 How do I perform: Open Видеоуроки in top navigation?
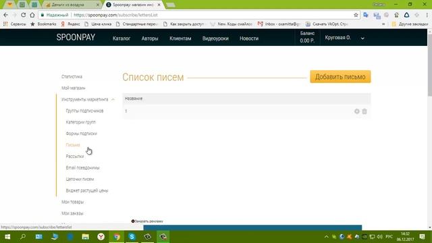215,38
